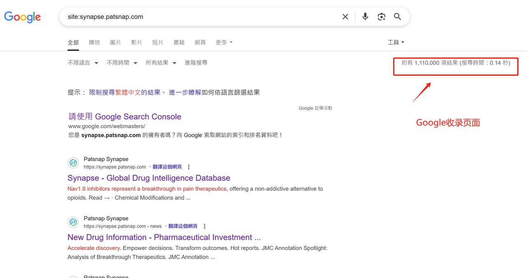Open 請使用 Google Search Console link
Viewport: 527px width, 278px height.
(x=125, y=117)
